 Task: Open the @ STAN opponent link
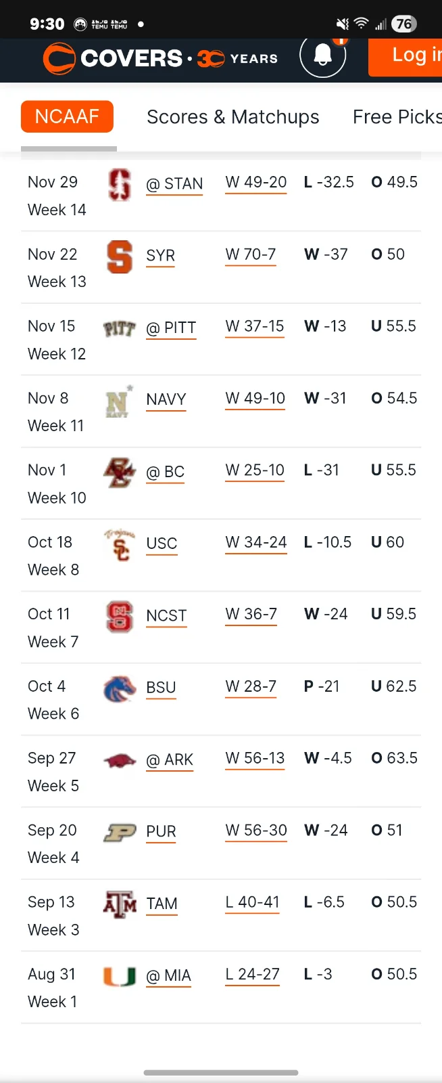pyautogui.click(x=174, y=184)
